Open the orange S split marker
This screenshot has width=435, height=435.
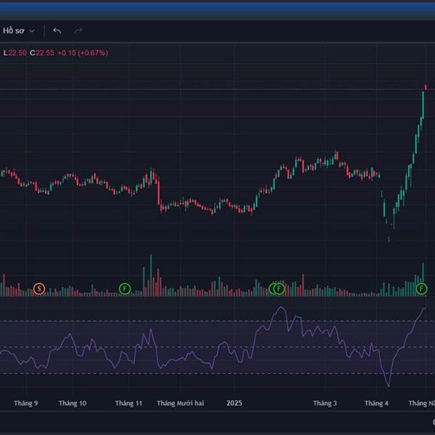tap(39, 289)
